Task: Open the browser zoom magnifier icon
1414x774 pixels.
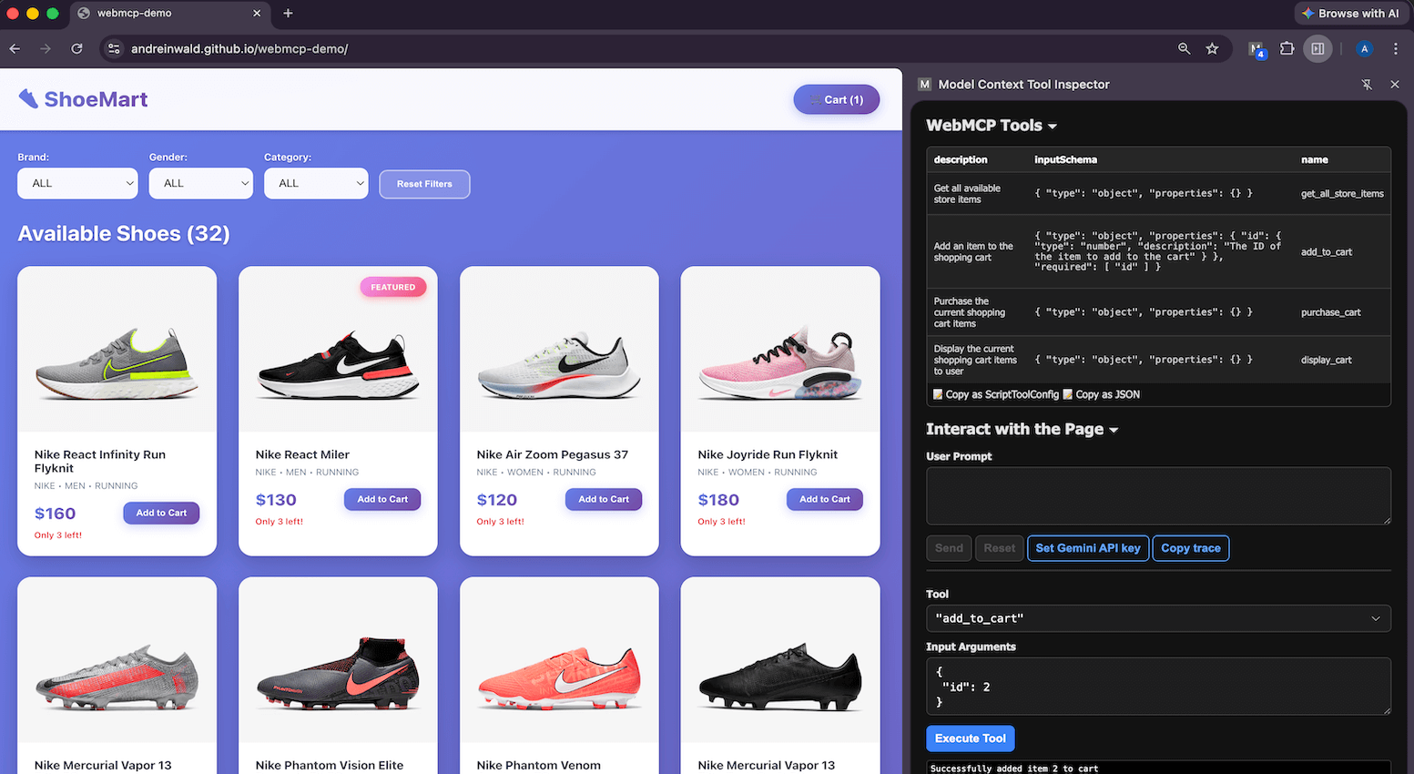Action: (x=1184, y=49)
